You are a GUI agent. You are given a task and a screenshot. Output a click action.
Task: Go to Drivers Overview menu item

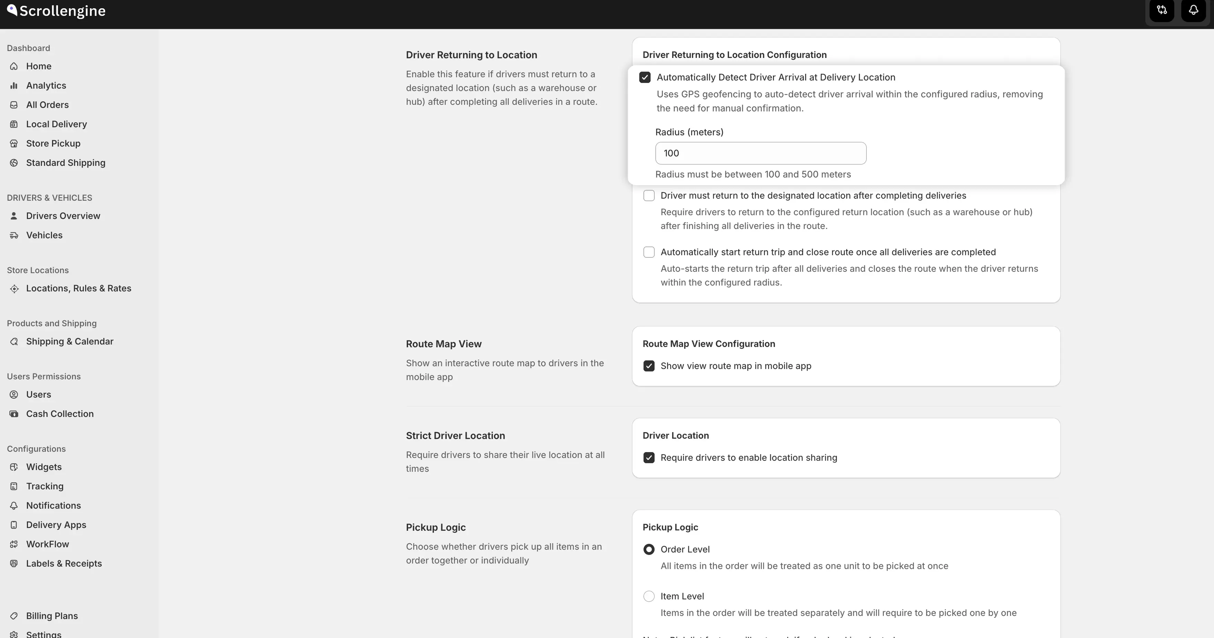click(63, 216)
